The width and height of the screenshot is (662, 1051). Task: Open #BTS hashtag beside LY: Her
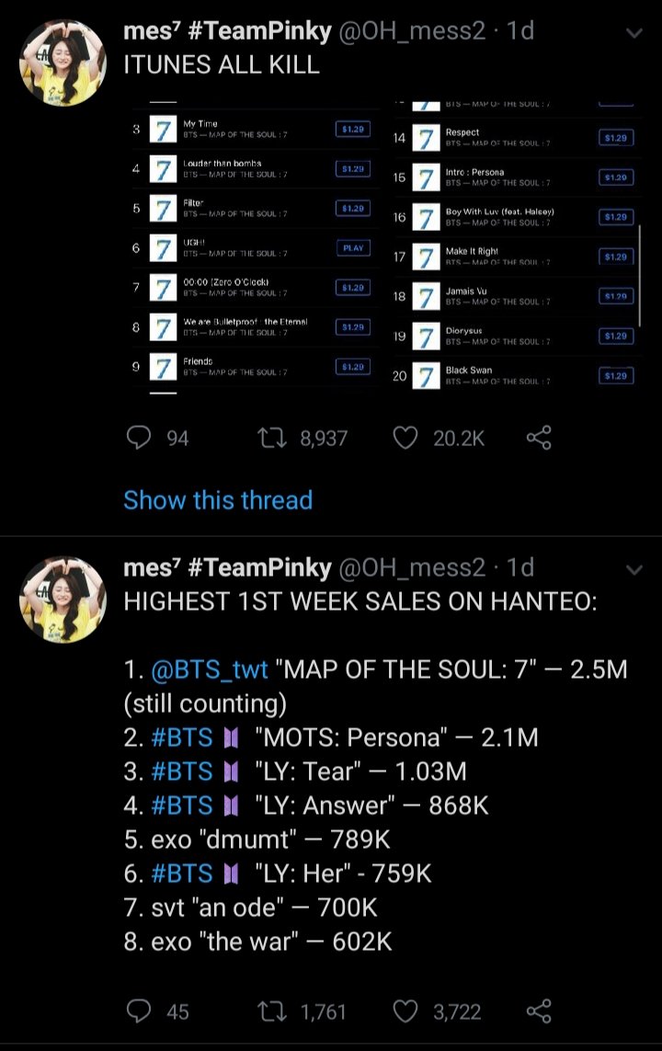[x=182, y=874]
